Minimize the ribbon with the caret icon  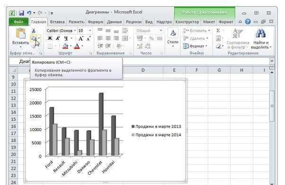240,22
